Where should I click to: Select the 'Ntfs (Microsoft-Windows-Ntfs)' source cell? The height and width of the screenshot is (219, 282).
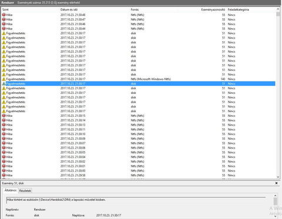tap(151, 79)
